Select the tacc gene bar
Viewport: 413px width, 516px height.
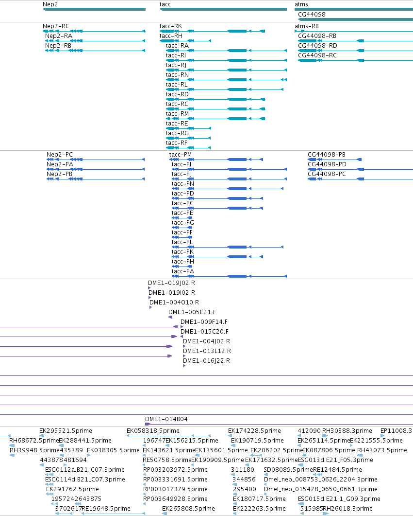tap(223, 9)
